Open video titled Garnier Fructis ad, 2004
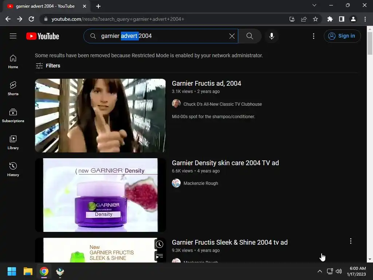Image resolution: width=373 pixels, height=280 pixels. pos(206,83)
